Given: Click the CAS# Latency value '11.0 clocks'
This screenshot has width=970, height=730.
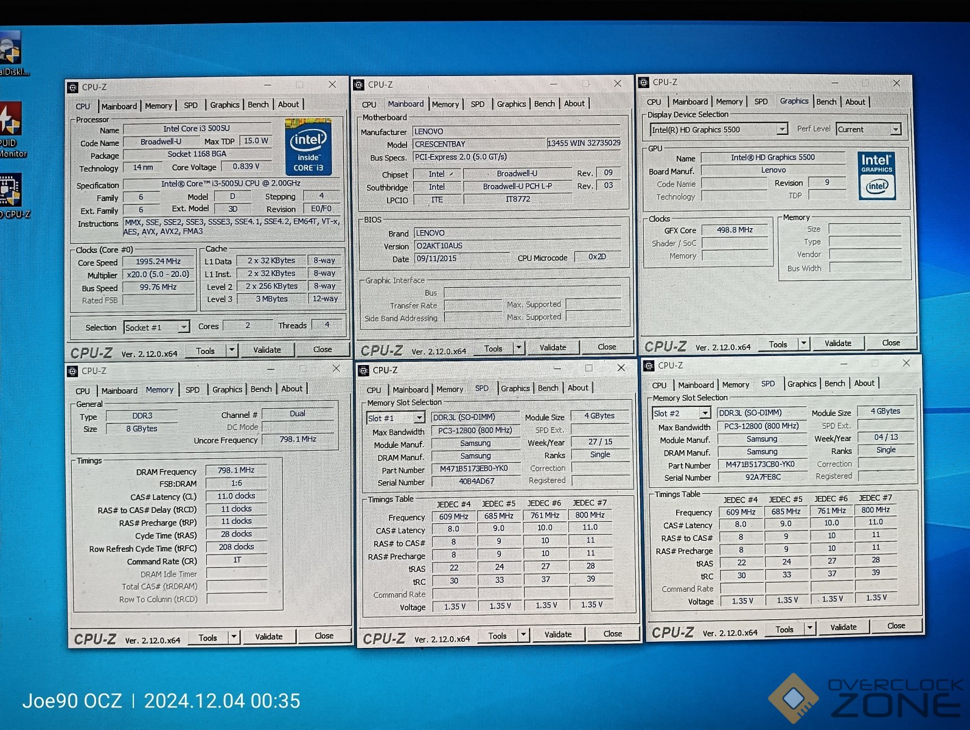Looking at the screenshot, I should pyautogui.click(x=236, y=496).
